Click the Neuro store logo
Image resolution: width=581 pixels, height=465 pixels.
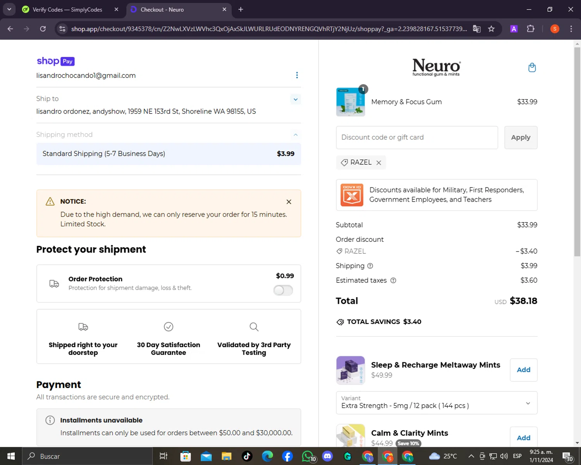pyautogui.click(x=436, y=67)
